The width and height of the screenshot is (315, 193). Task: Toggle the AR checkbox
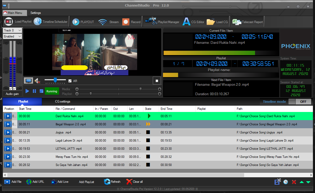point(70,81)
